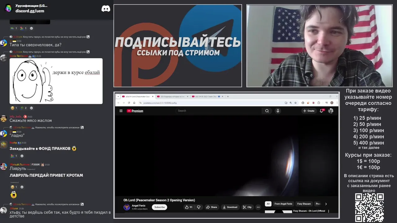Open the Angel Fenix channel name link
The width and height of the screenshot is (397, 223).
(x=138, y=206)
